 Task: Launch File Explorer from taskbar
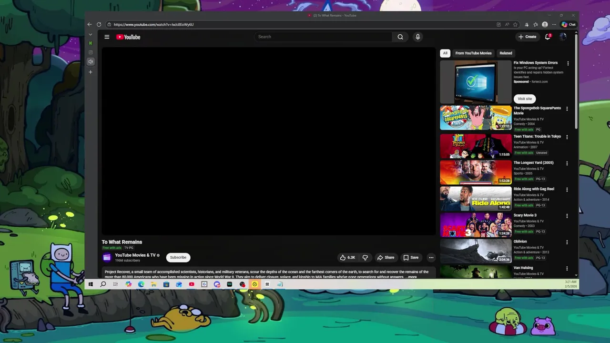153,284
